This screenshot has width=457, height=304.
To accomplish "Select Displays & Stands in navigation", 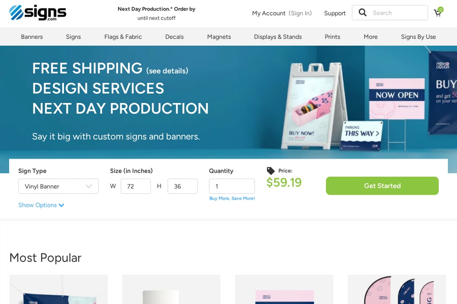I will point(278,37).
